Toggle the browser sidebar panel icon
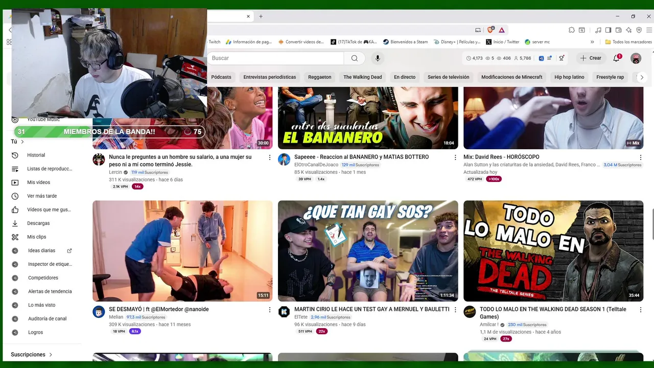Screen dimensions: 654x368 click(x=609, y=30)
